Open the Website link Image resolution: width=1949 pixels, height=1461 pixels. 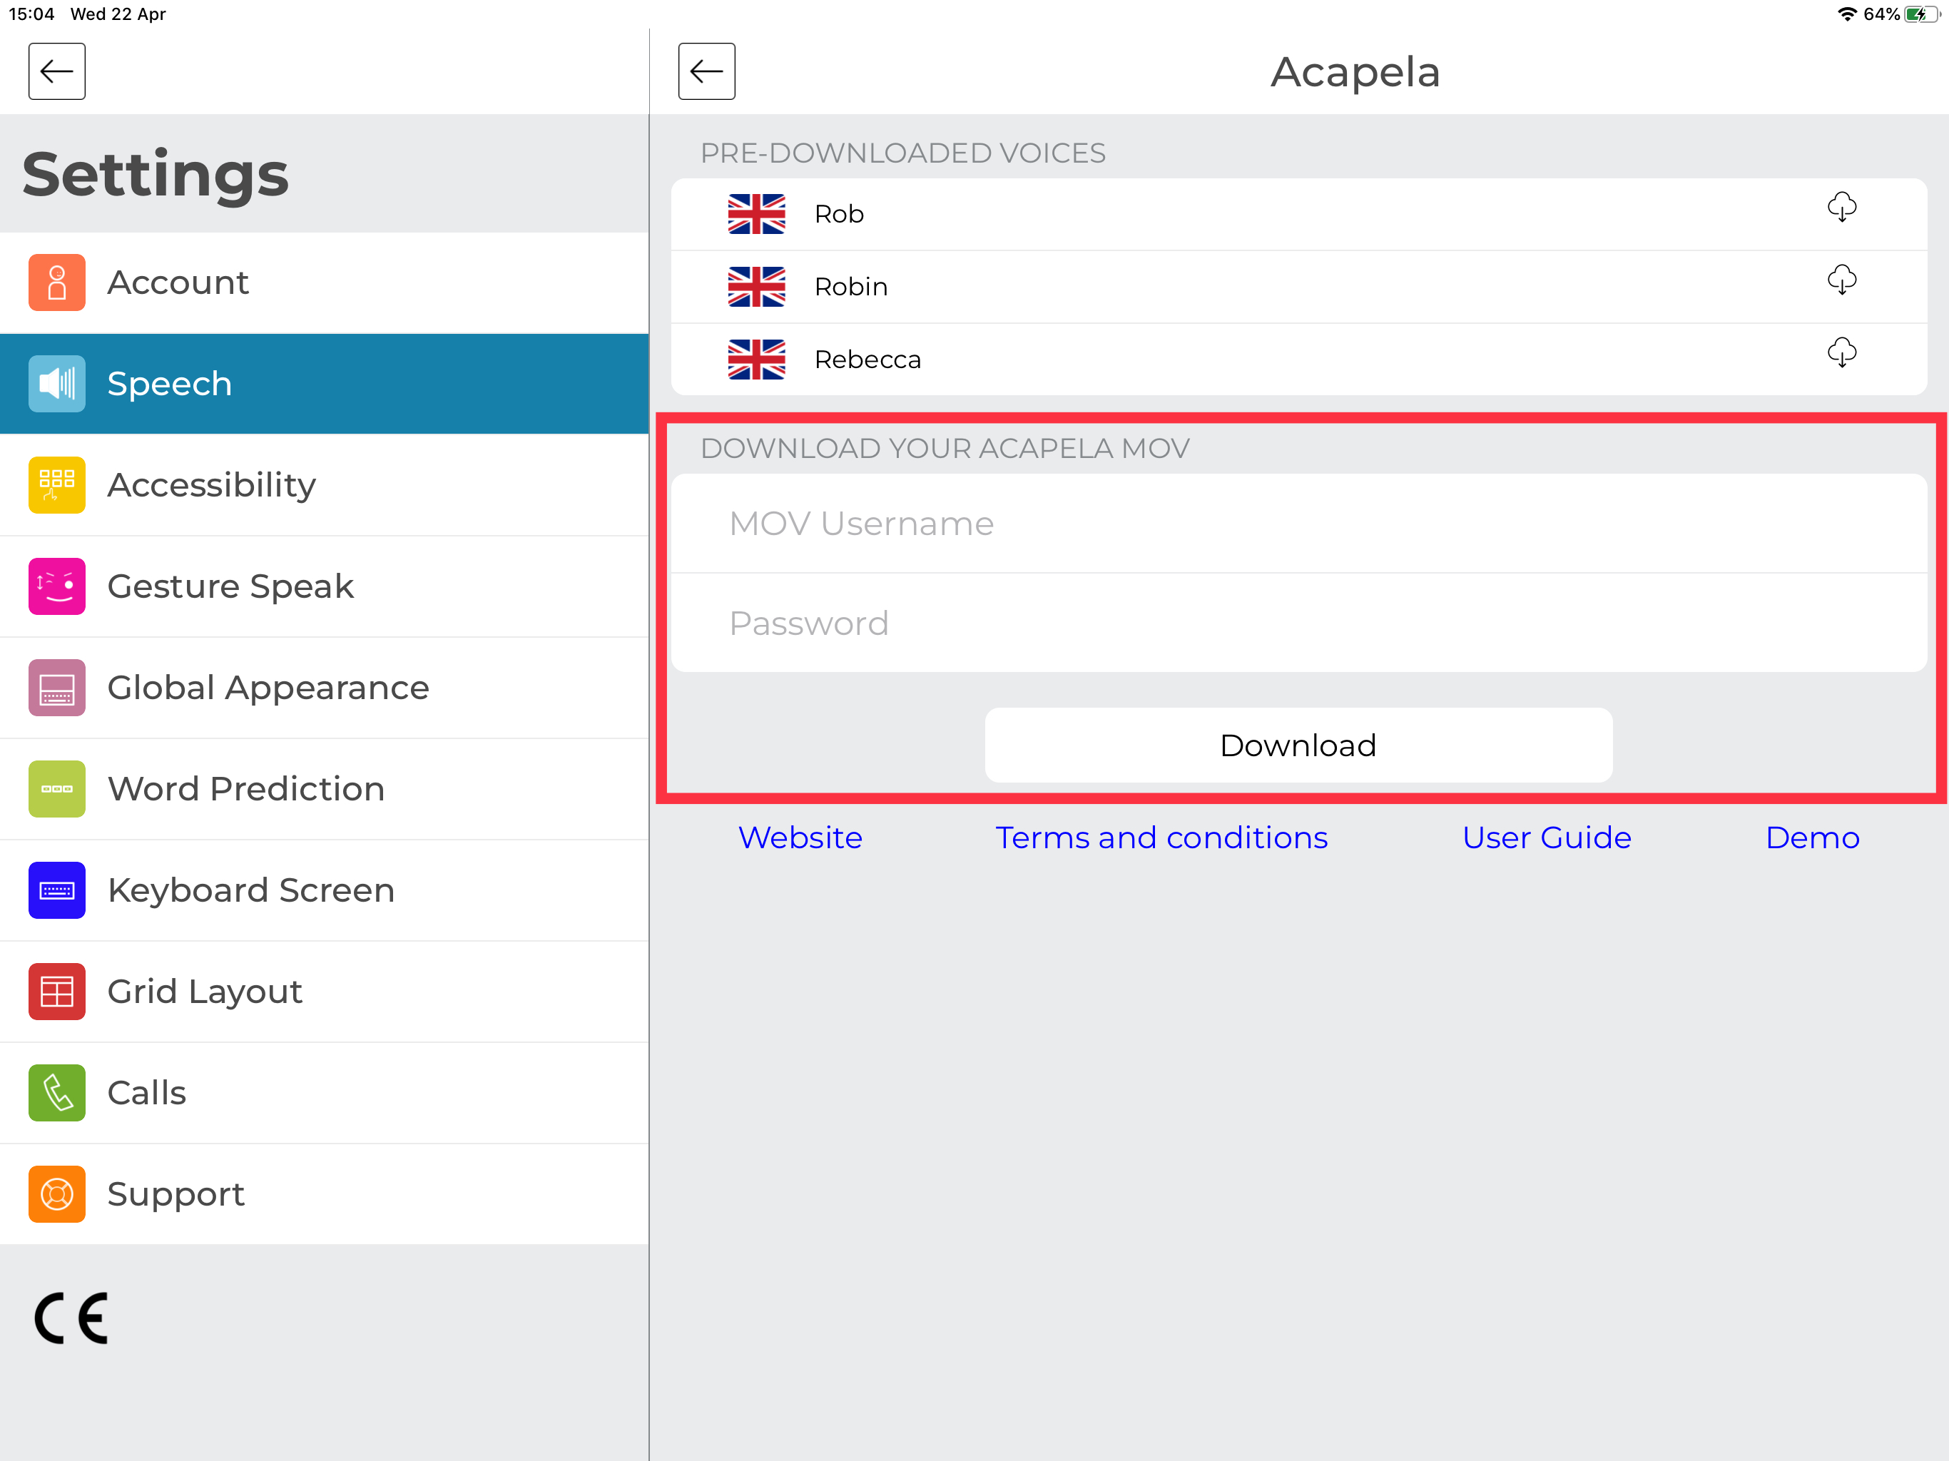800,838
